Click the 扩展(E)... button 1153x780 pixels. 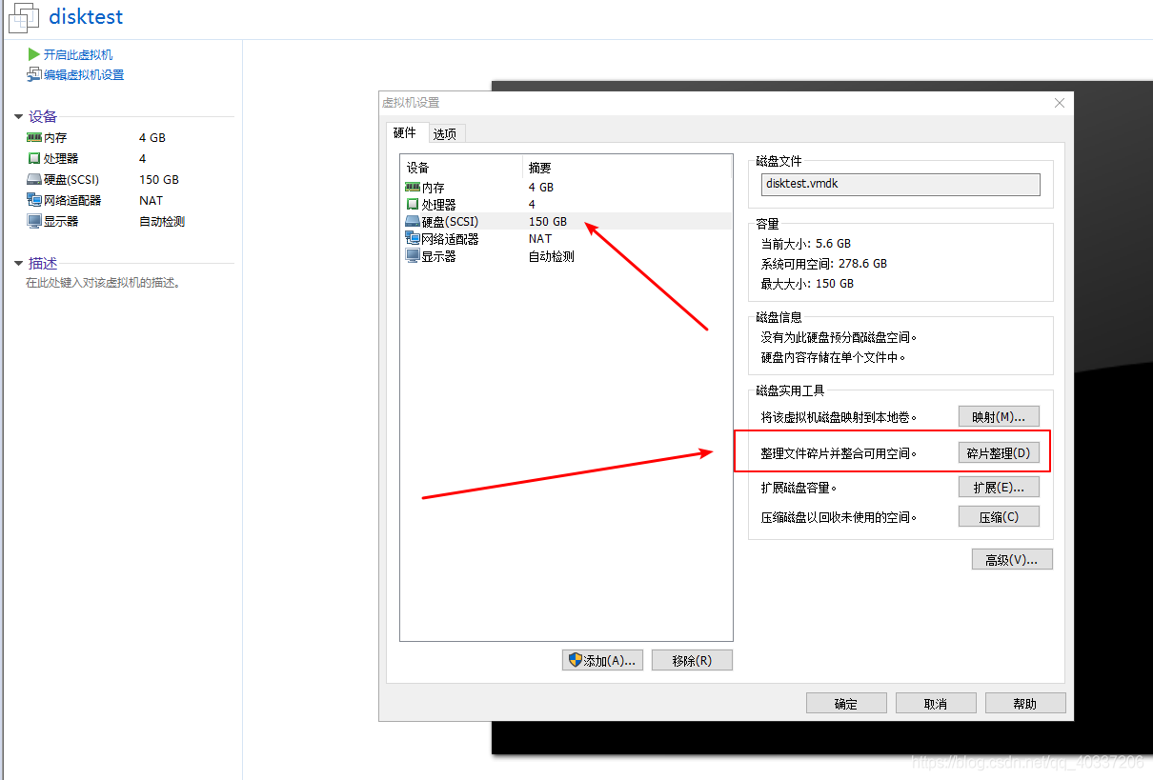point(999,488)
